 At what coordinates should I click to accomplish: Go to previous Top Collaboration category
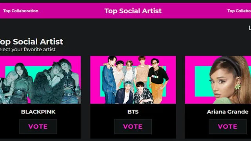point(21,11)
